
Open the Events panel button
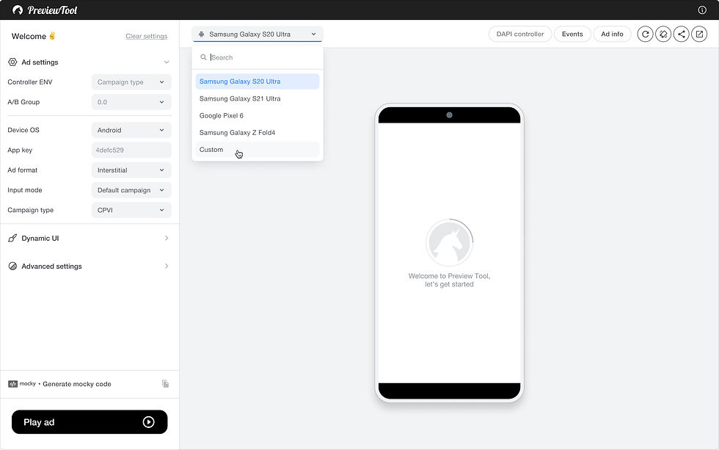coord(572,34)
